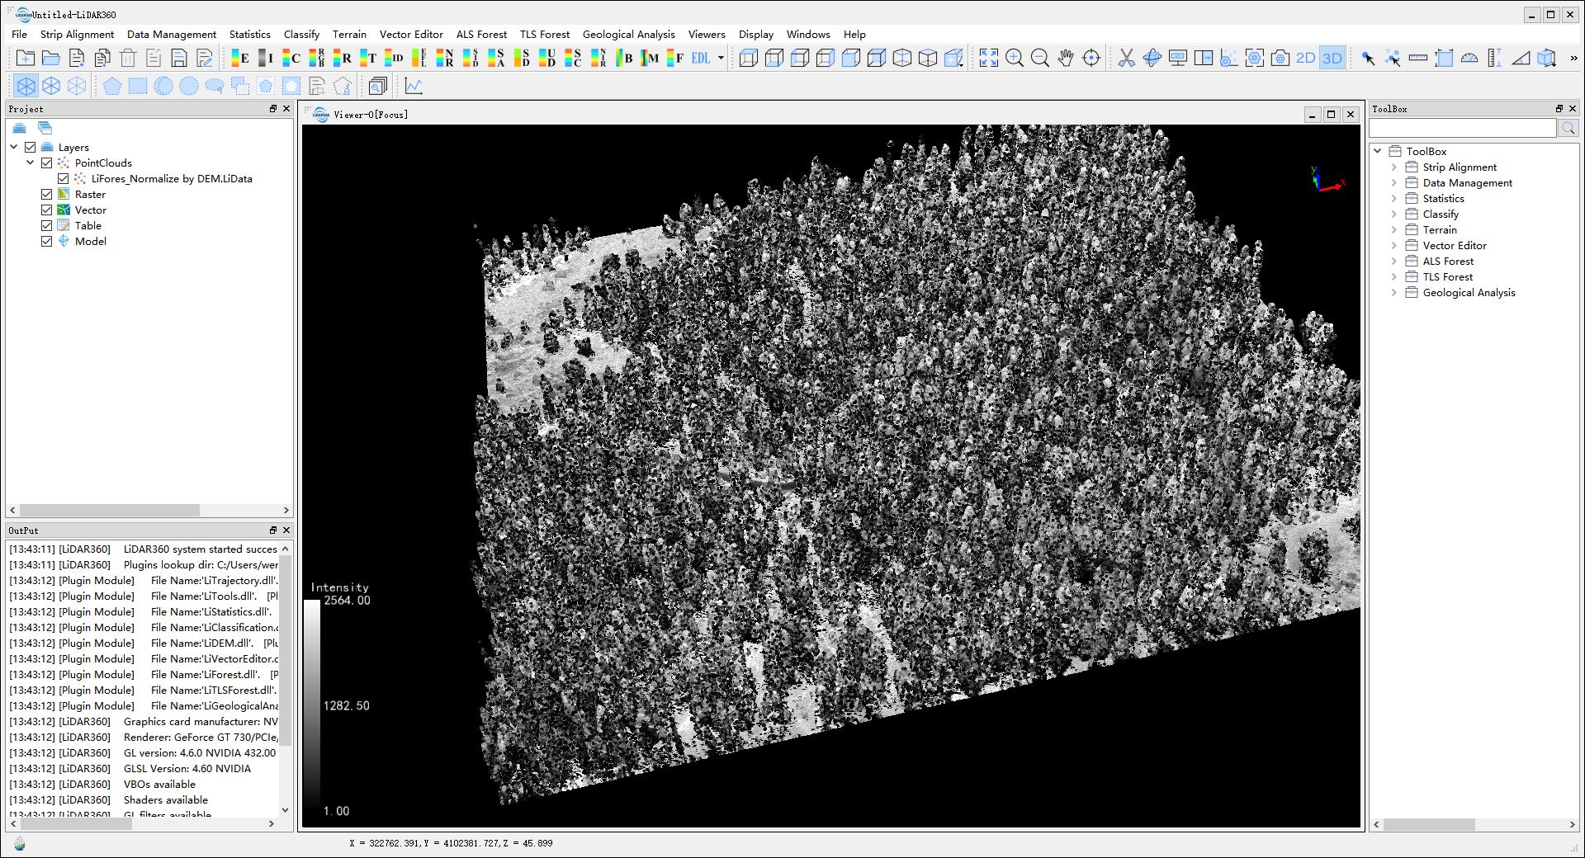Click the EDL display effect button
1585x858 pixels.
[701, 58]
